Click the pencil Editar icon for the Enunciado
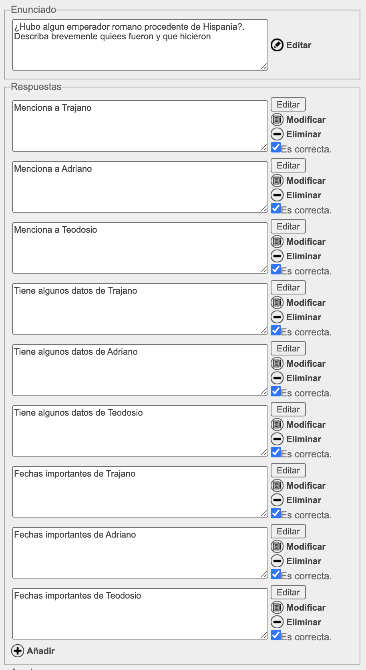This screenshot has width=366, height=670. point(277,45)
